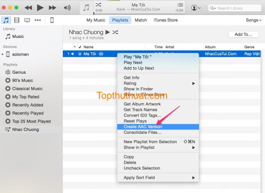
Task: Select the Recently Added playlist
Action: click(x=27, y=105)
